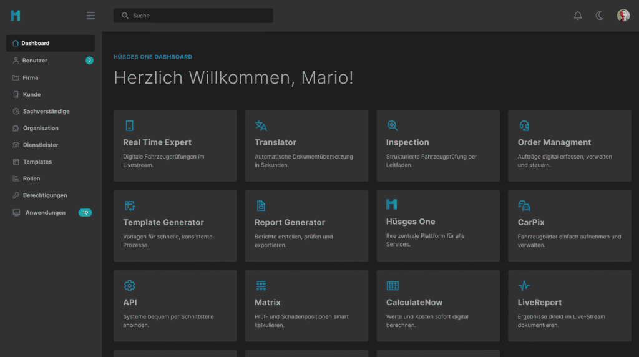Screen dimensions: 639x357
Task: Click the Organisation puzzle icon
Action: pyautogui.click(x=16, y=128)
